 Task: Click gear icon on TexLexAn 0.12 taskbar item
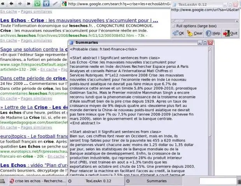(70, 181)
